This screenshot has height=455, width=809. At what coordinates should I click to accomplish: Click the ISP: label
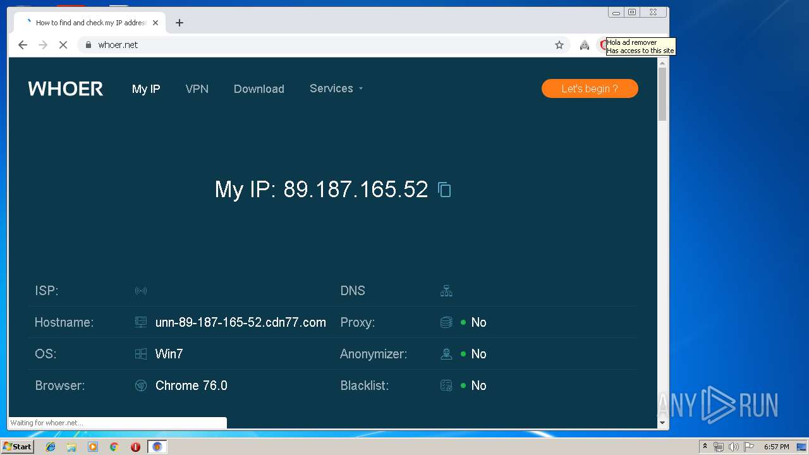(x=47, y=291)
